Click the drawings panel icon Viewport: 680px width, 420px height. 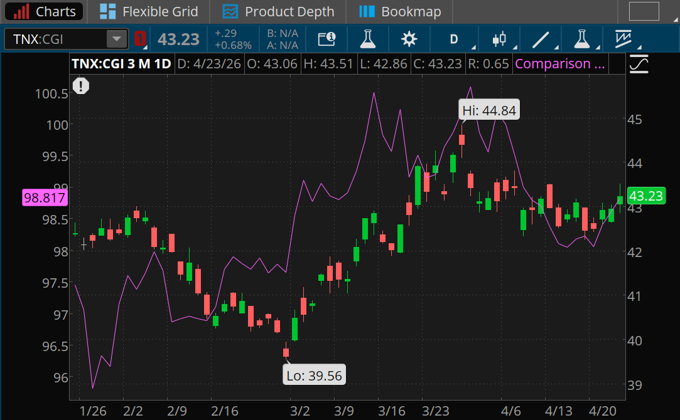[x=625, y=38]
